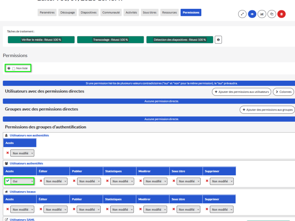Open the Utilisateurs non authentifiés link

(x=29, y=136)
